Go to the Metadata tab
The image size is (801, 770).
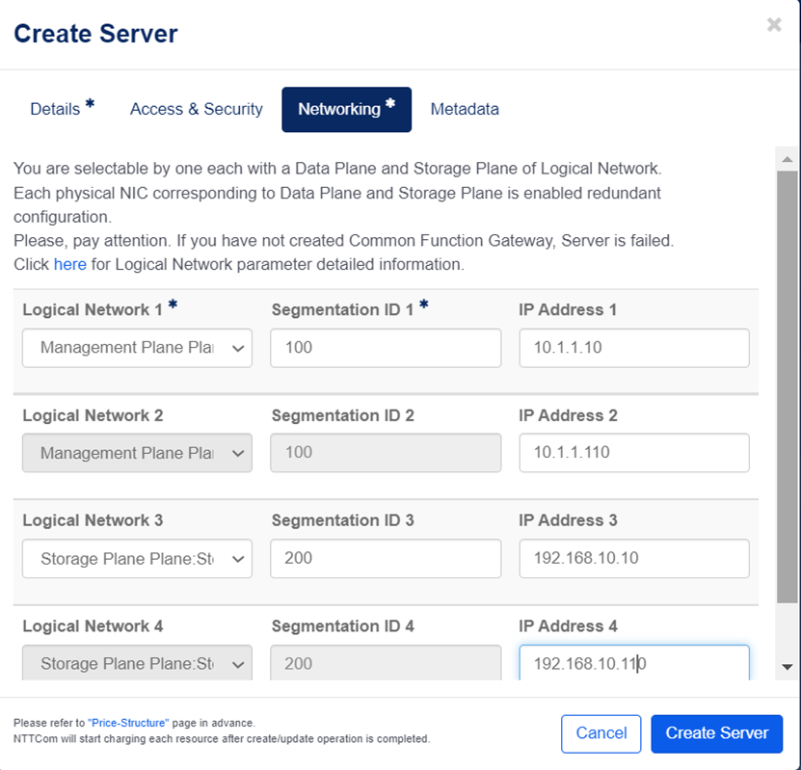tap(465, 109)
